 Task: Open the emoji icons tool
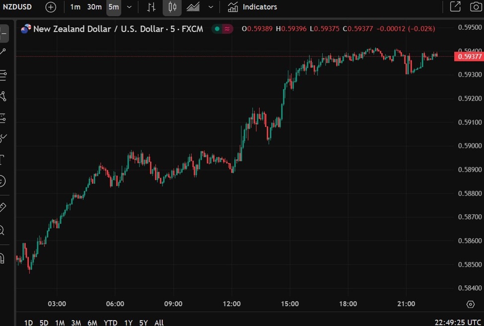click(x=2, y=181)
